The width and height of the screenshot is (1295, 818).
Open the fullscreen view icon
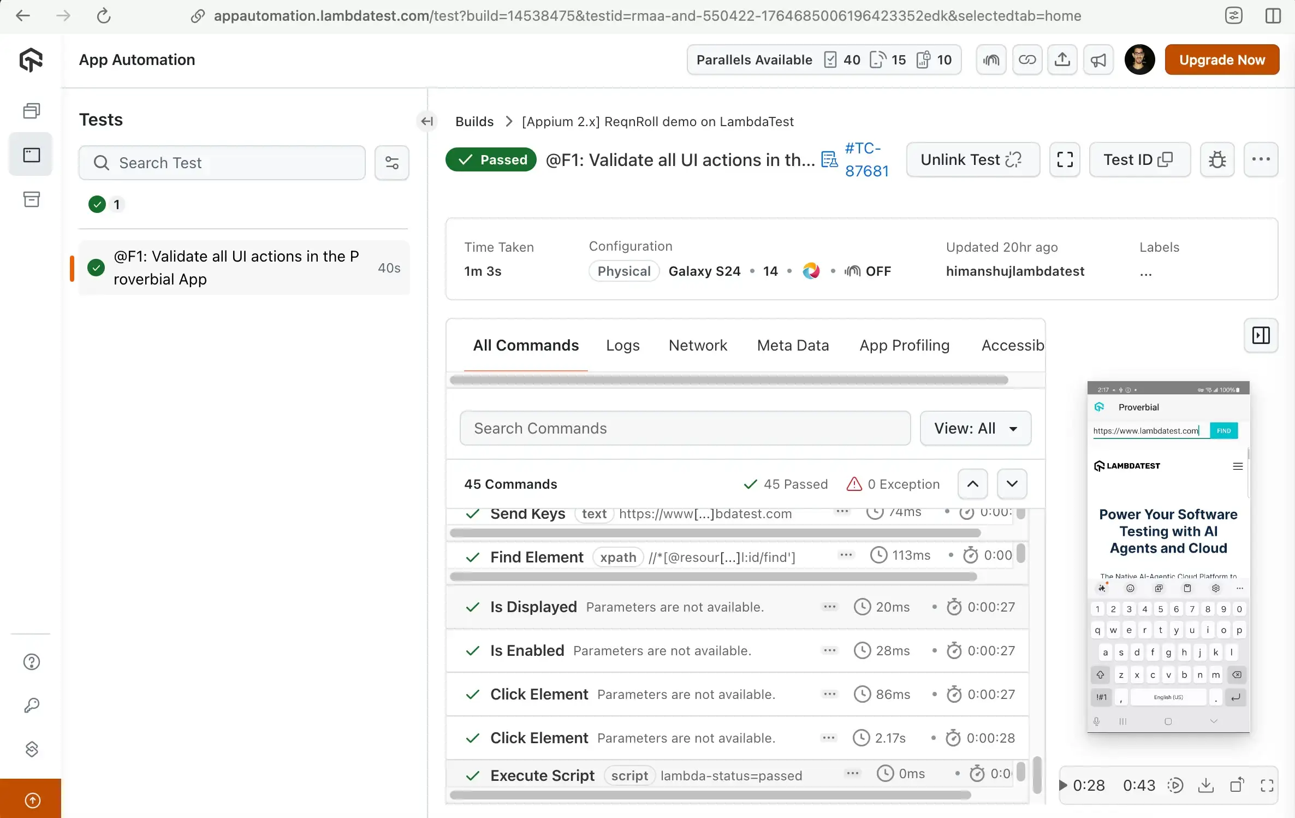click(x=1065, y=160)
